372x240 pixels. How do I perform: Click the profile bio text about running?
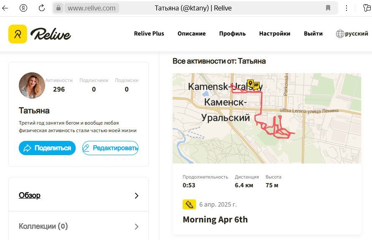(x=78, y=127)
